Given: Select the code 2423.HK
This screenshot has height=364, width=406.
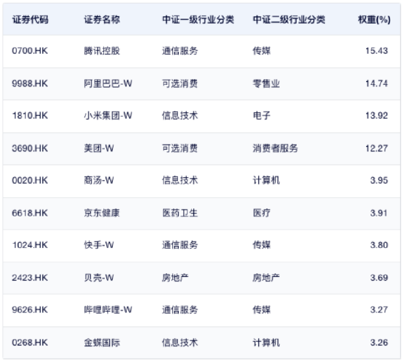Looking at the screenshot, I should coord(30,278).
